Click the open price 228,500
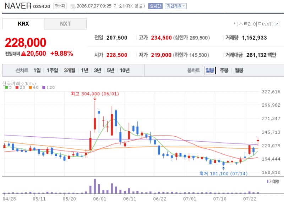The width and height of the screenshot is (284, 202). pyautogui.click(x=117, y=55)
